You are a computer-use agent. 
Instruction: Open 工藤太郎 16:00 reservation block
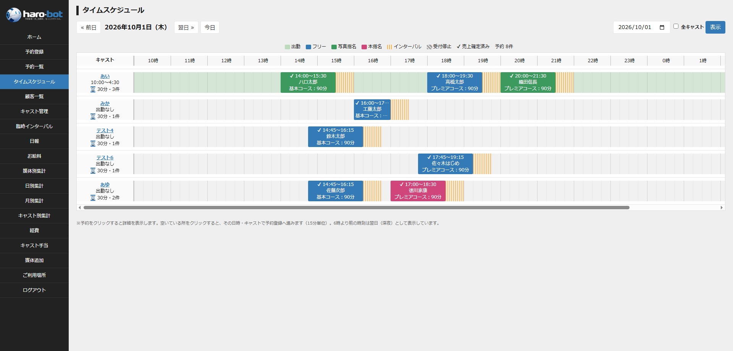(x=372, y=110)
